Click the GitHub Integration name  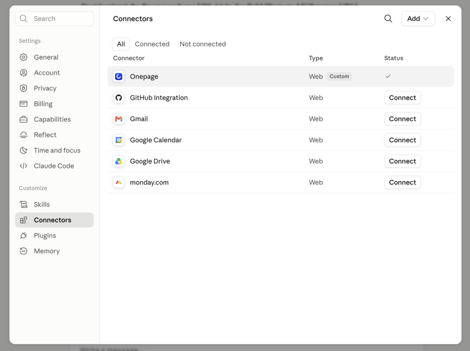[158, 98]
